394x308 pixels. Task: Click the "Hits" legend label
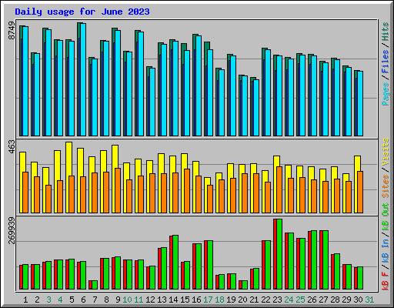click(385, 32)
